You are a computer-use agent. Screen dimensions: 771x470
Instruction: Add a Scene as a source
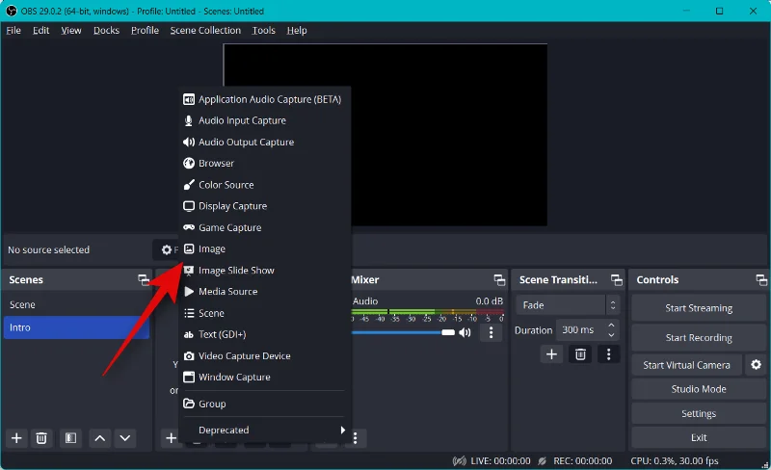coord(264,313)
